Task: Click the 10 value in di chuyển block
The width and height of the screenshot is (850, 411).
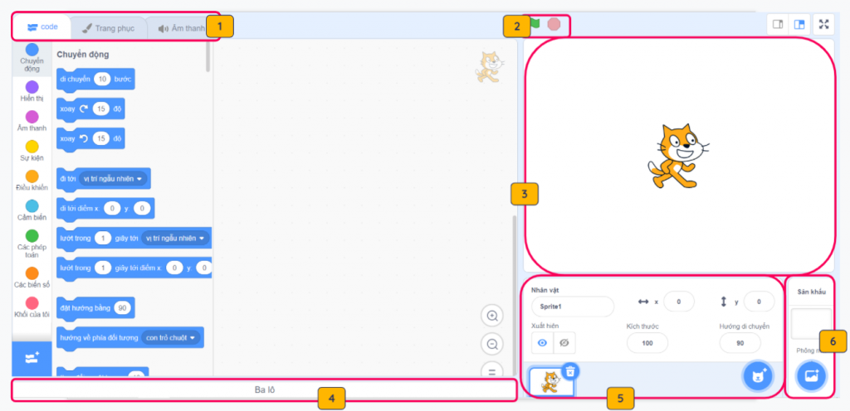Action: [x=102, y=79]
